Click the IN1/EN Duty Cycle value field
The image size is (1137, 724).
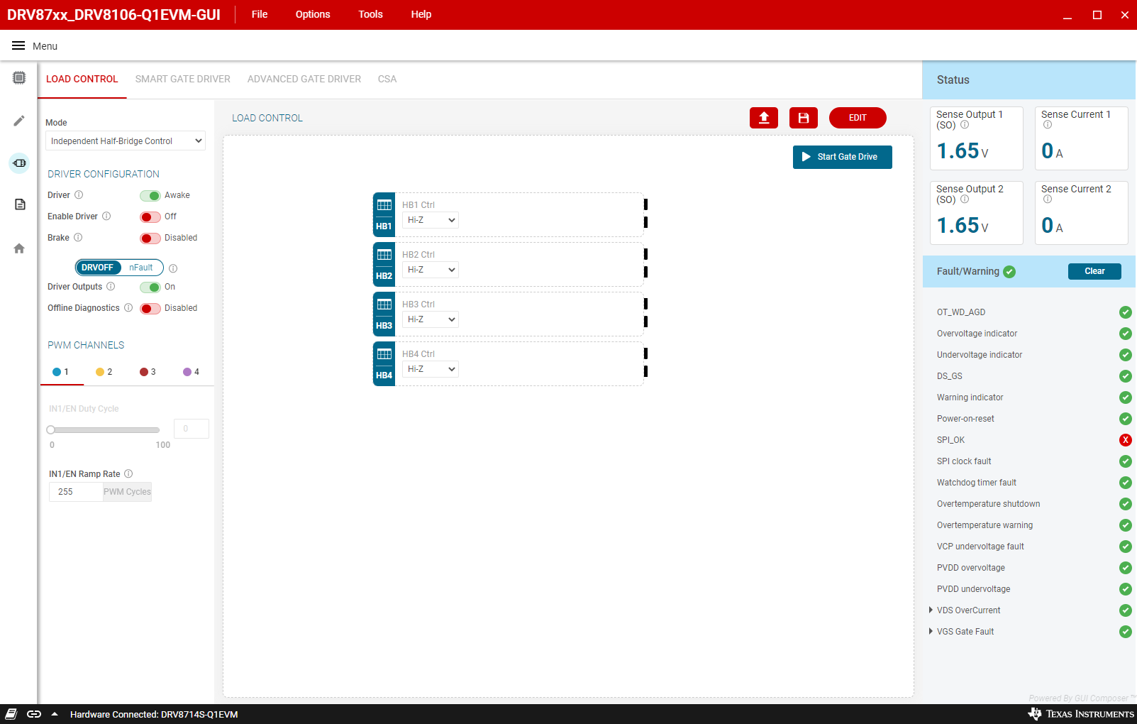[192, 429]
